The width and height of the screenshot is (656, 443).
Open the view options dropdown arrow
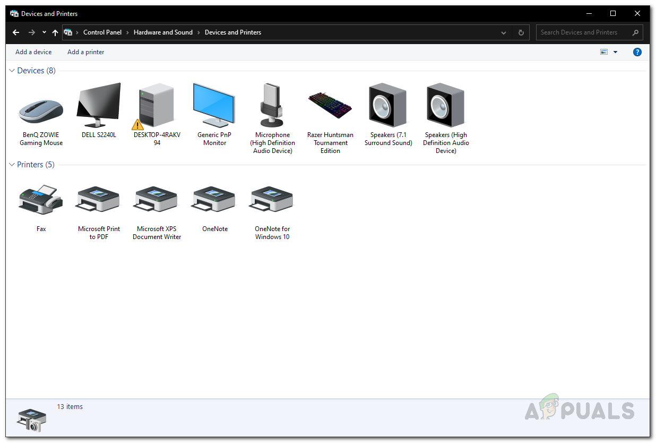pyautogui.click(x=616, y=52)
